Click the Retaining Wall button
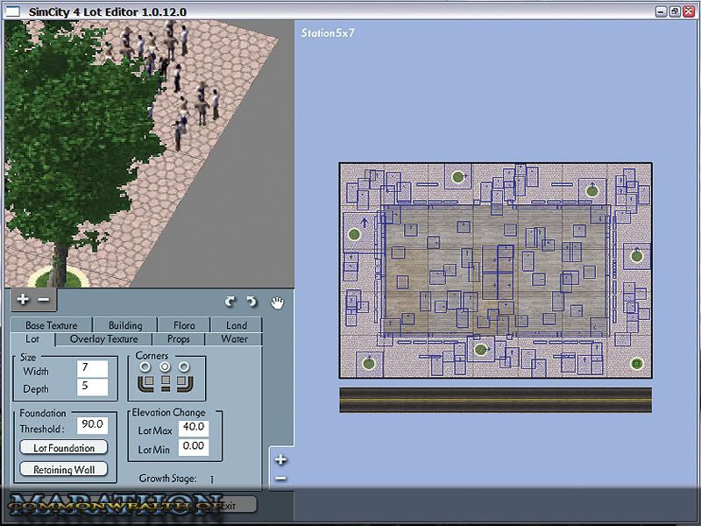 coord(64,469)
